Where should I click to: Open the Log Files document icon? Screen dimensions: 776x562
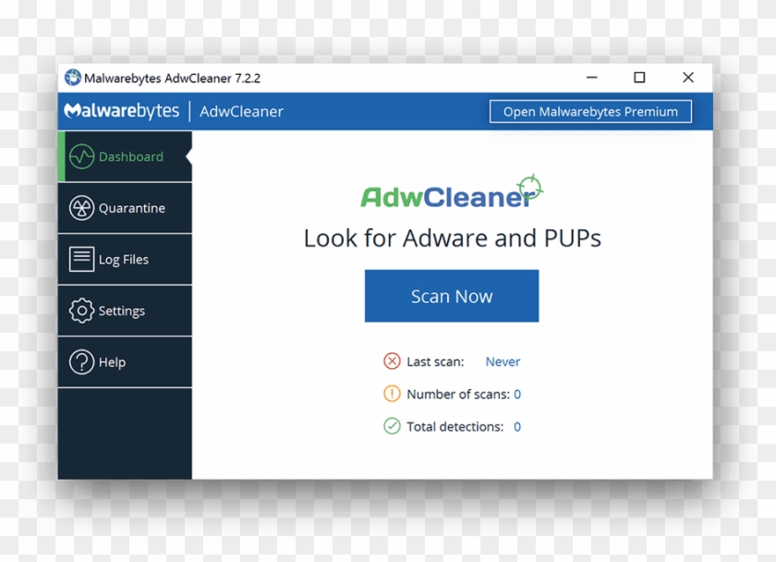click(x=83, y=259)
